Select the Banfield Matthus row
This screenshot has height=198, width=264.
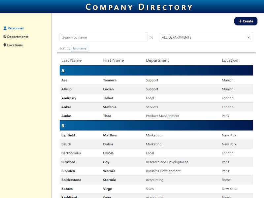(x=156, y=135)
